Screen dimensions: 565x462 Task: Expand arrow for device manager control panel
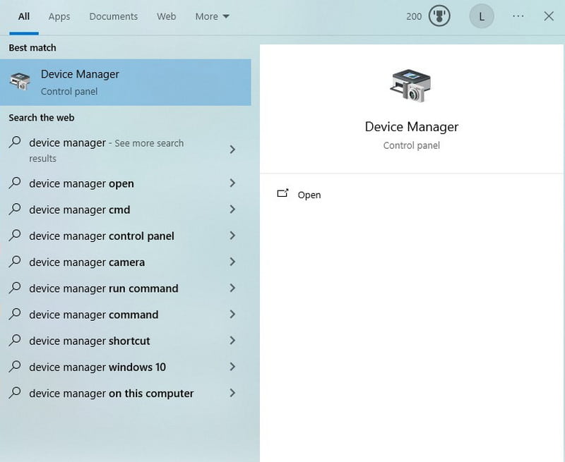pos(232,236)
